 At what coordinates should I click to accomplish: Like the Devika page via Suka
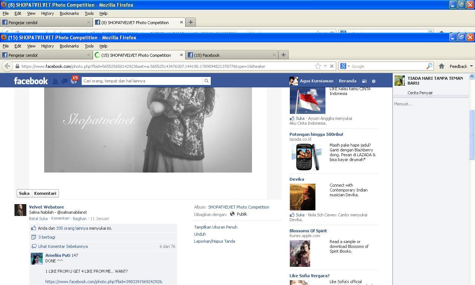coord(300,215)
